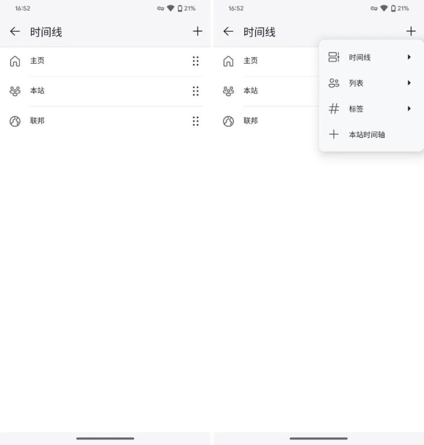
Task: Tap the plus icon beside 本站时间轴
Action: click(333, 134)
